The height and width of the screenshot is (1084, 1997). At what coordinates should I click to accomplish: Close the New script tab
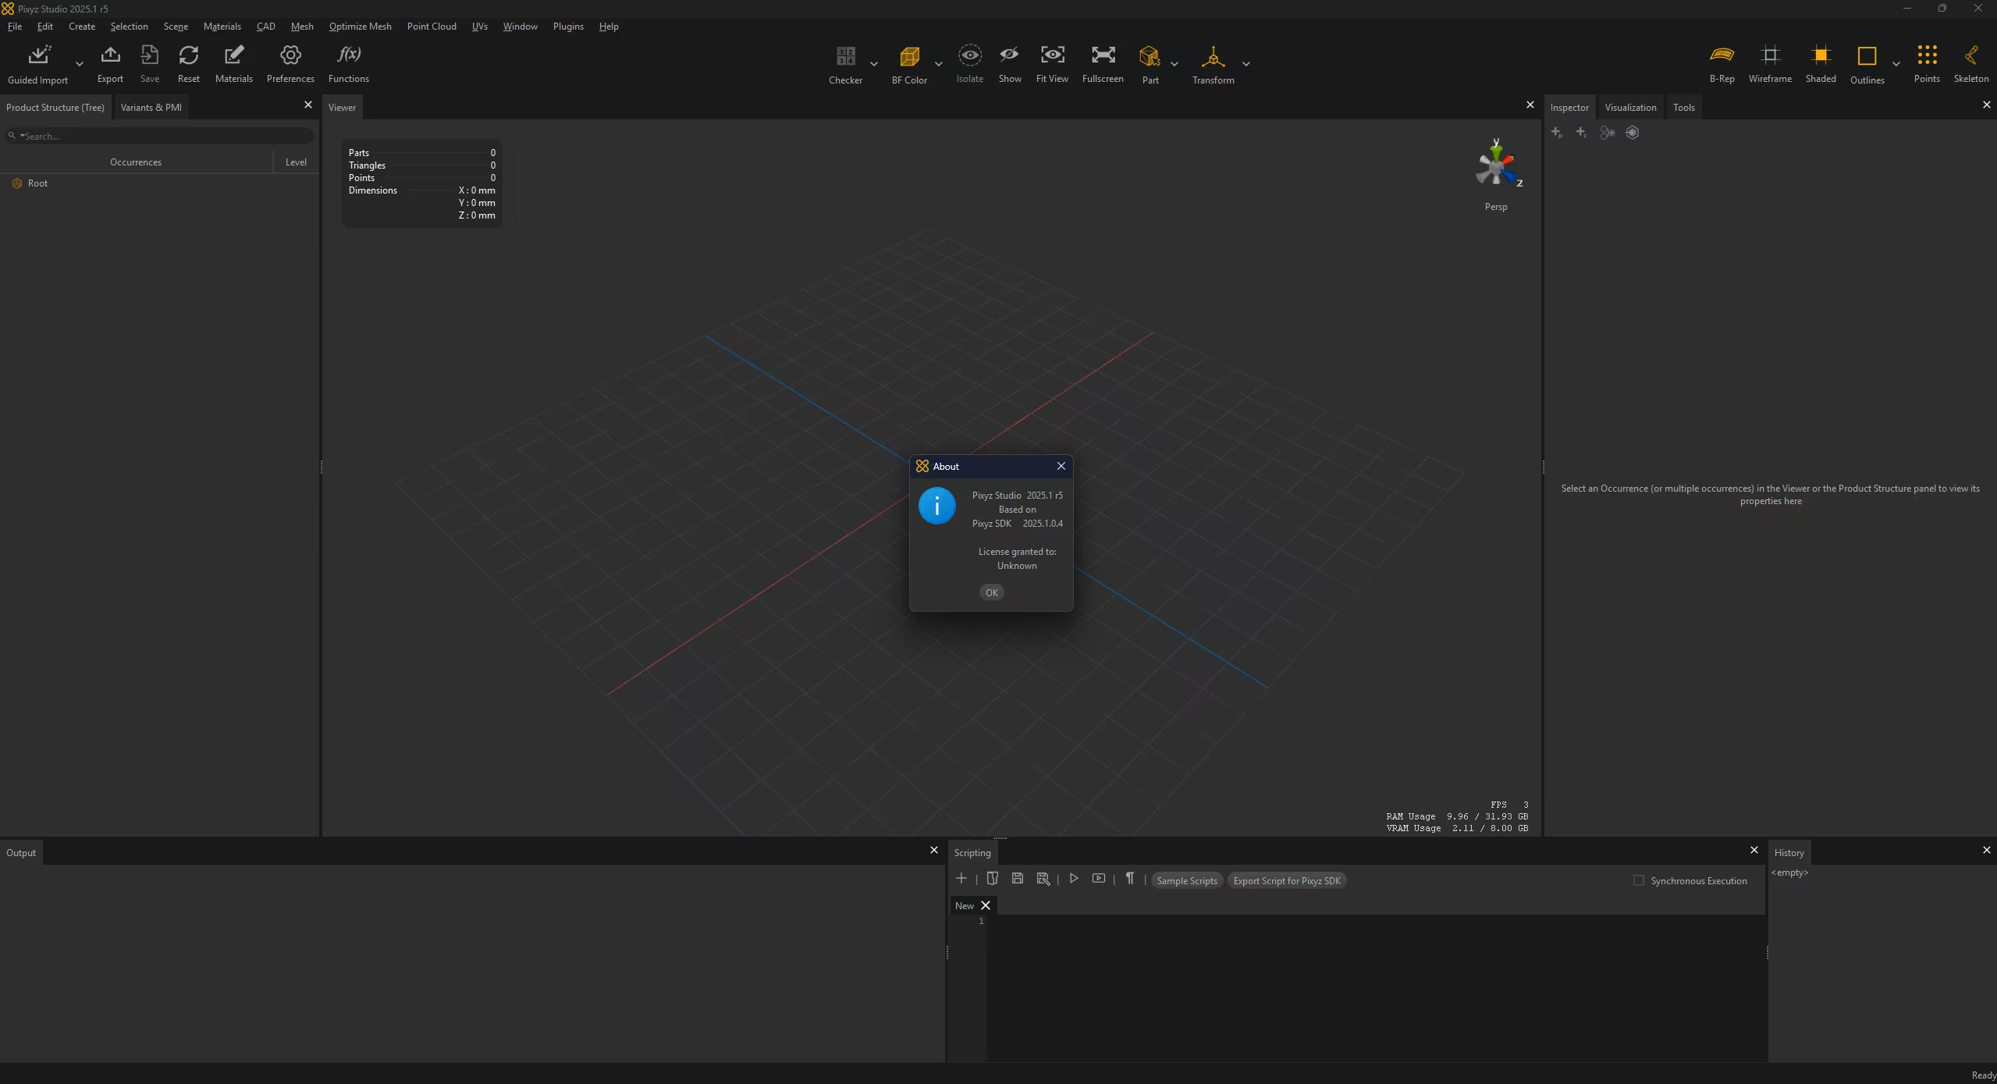[x=985, y=905]
